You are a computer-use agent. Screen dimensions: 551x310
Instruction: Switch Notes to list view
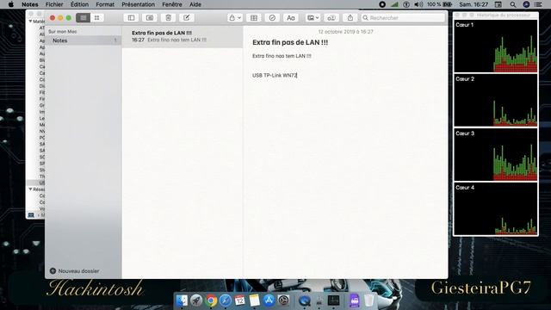[x=84, y=17]
